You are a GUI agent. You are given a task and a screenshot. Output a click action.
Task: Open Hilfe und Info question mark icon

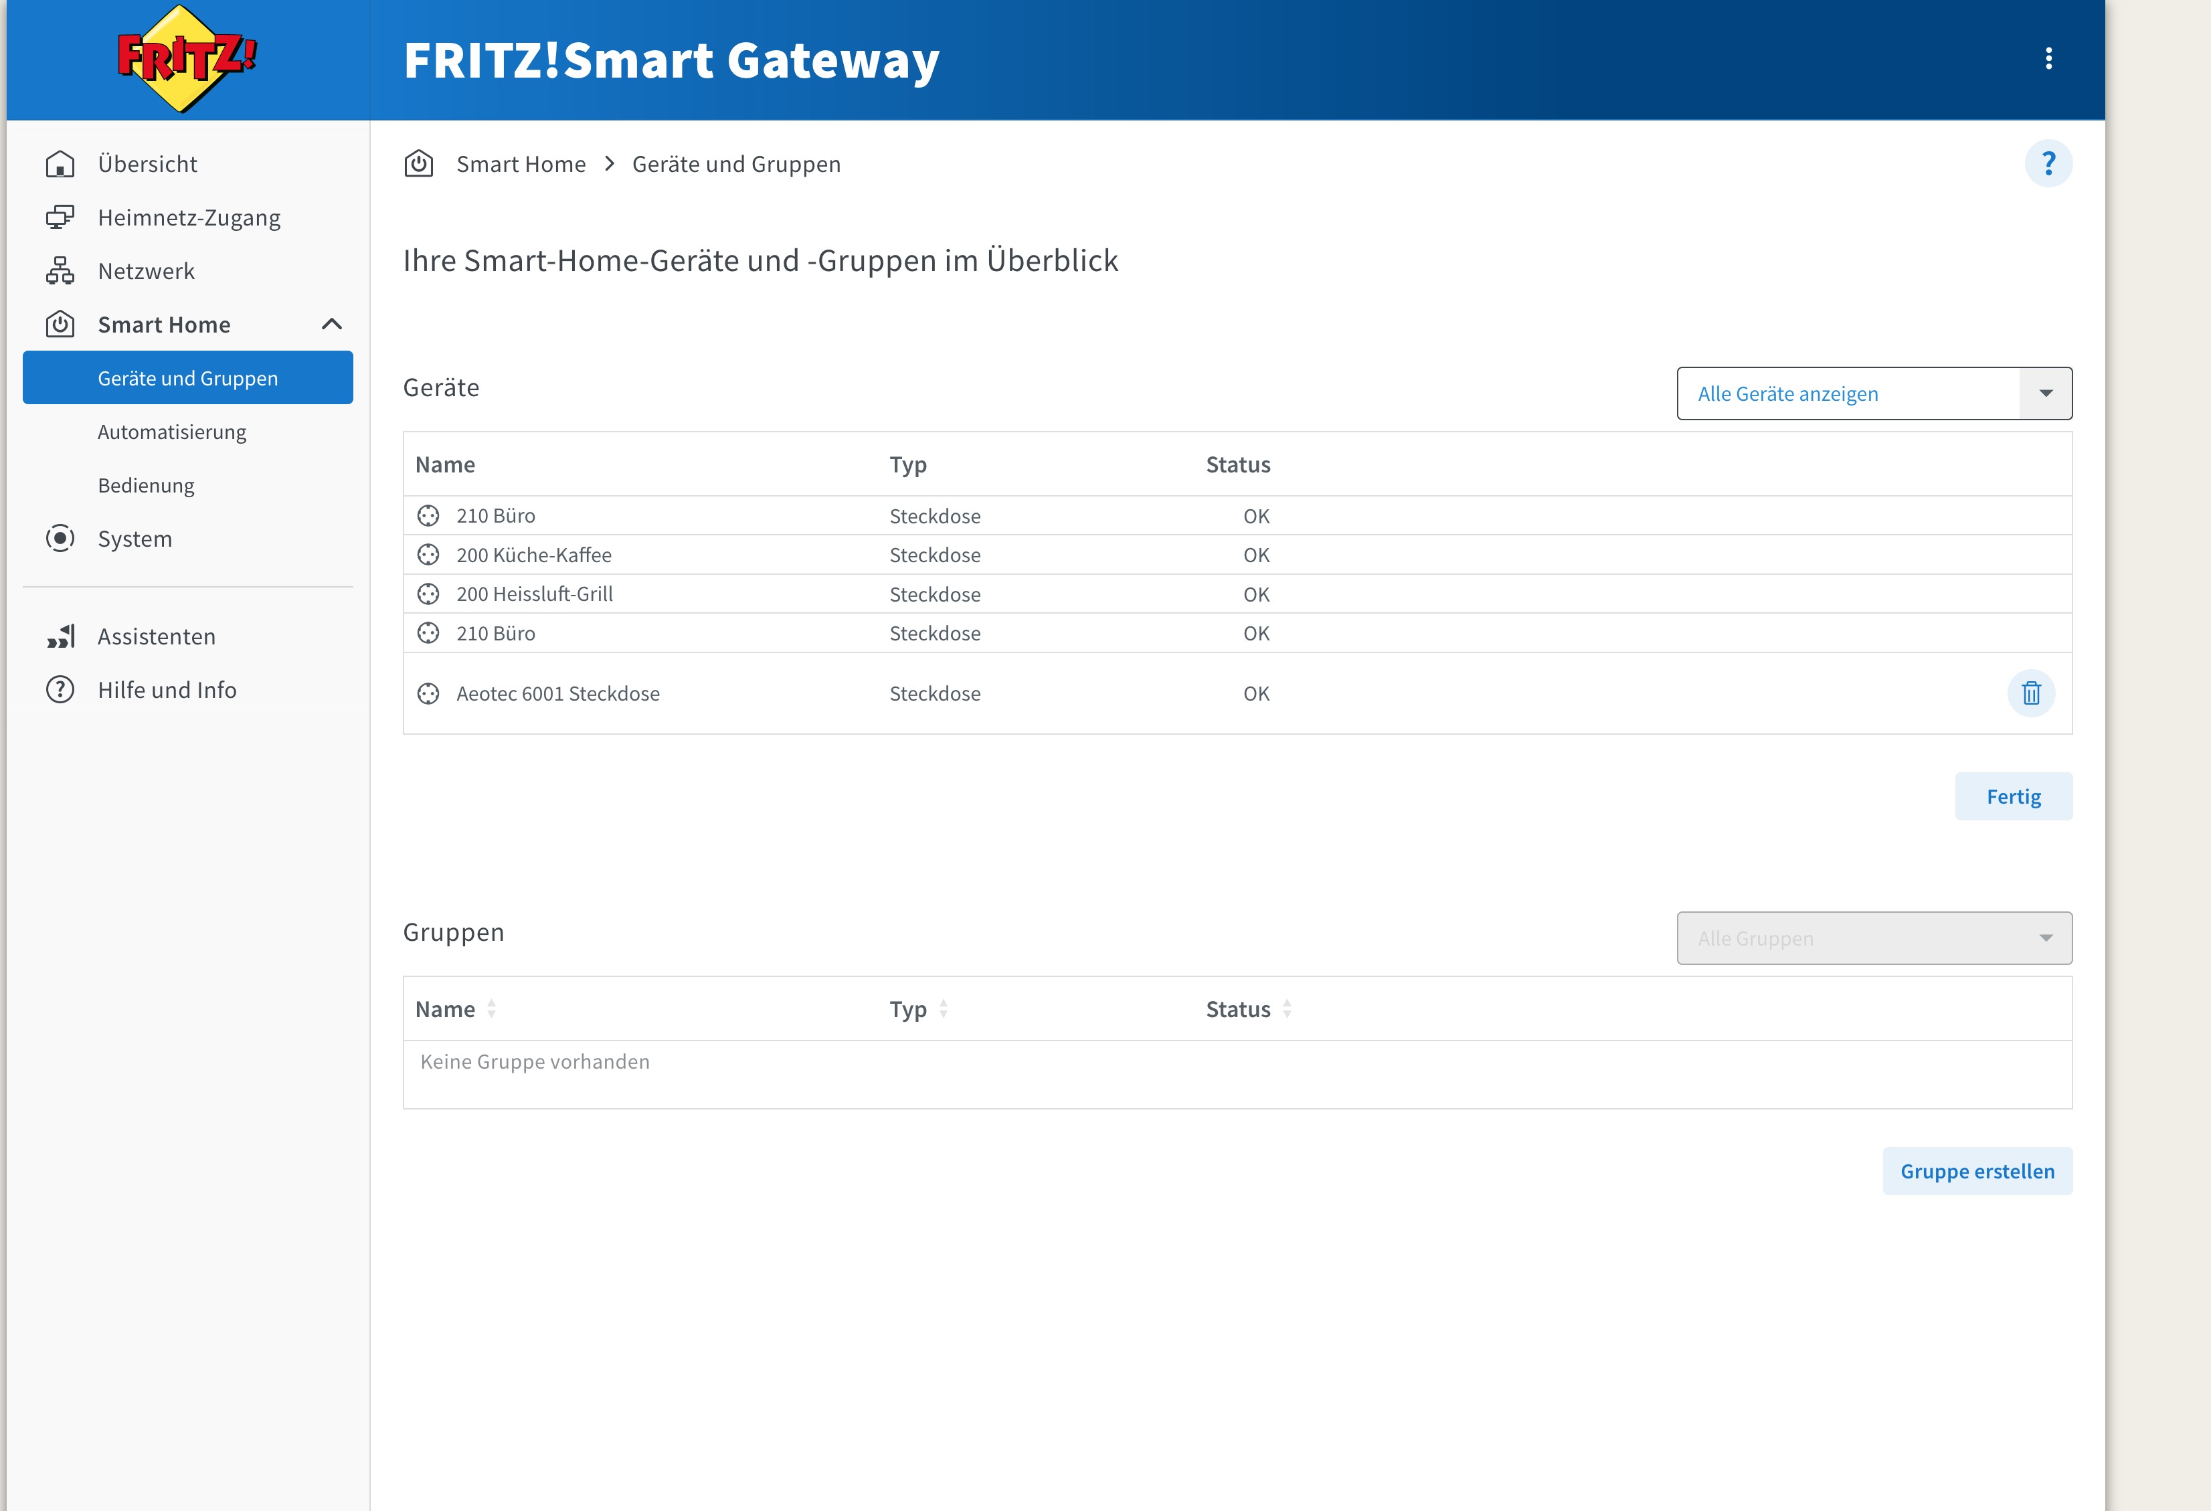pos(60,689)
